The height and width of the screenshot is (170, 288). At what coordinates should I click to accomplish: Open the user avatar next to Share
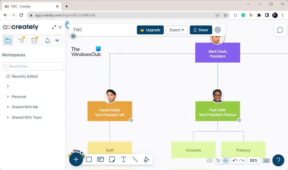(x=218, y=30)
